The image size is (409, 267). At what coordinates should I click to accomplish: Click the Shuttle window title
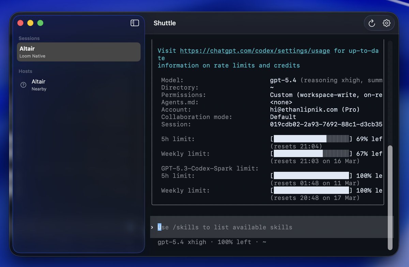point(165,23)
